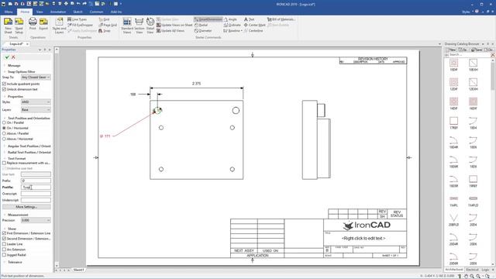The height and width of the screenshot is (279, 496).
Task: Toggle the Grid option in ribbon
Action: pyautogui.click(x=104, y=19)
